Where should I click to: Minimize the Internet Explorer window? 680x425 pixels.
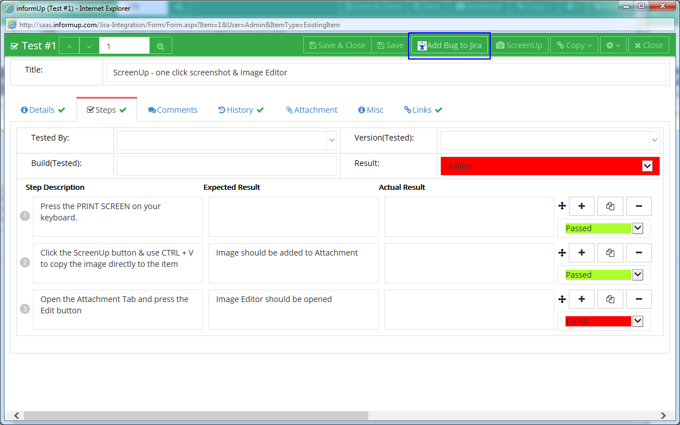(x=626, y=6)
